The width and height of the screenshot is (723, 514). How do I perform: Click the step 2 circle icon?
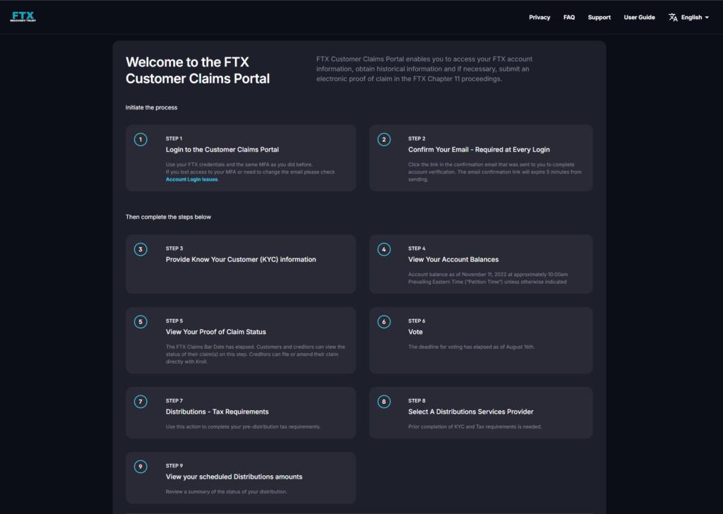tap(383, 139)
